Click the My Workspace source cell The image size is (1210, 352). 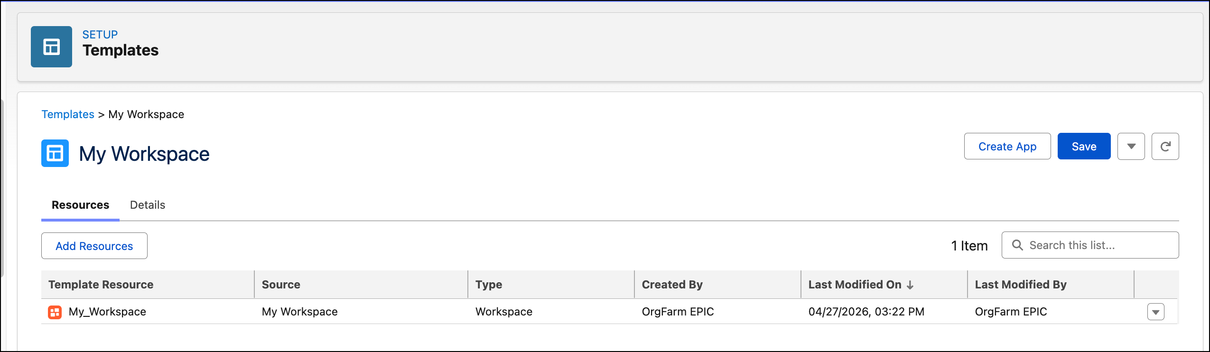pyautogui.click(x=300, y=312)
